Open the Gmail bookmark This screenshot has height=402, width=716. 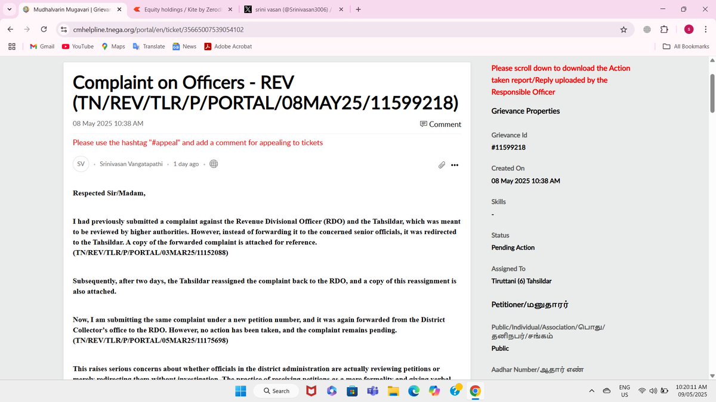tap(42, 46)
